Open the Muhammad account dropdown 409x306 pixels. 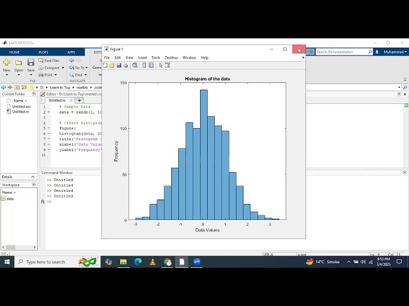395,52
